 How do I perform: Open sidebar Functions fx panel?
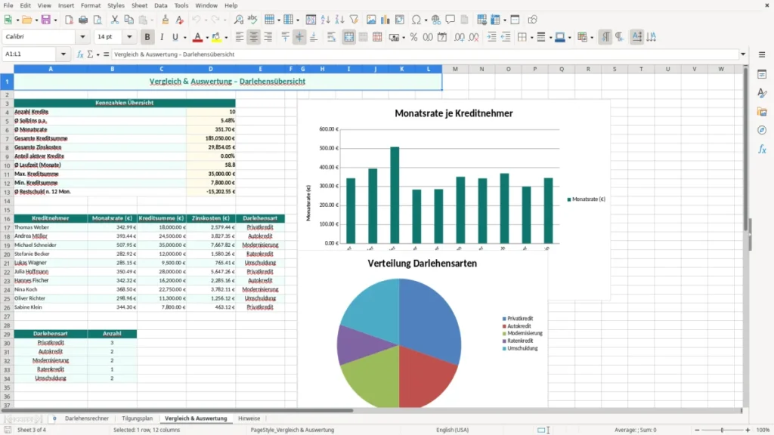[762, 149]
